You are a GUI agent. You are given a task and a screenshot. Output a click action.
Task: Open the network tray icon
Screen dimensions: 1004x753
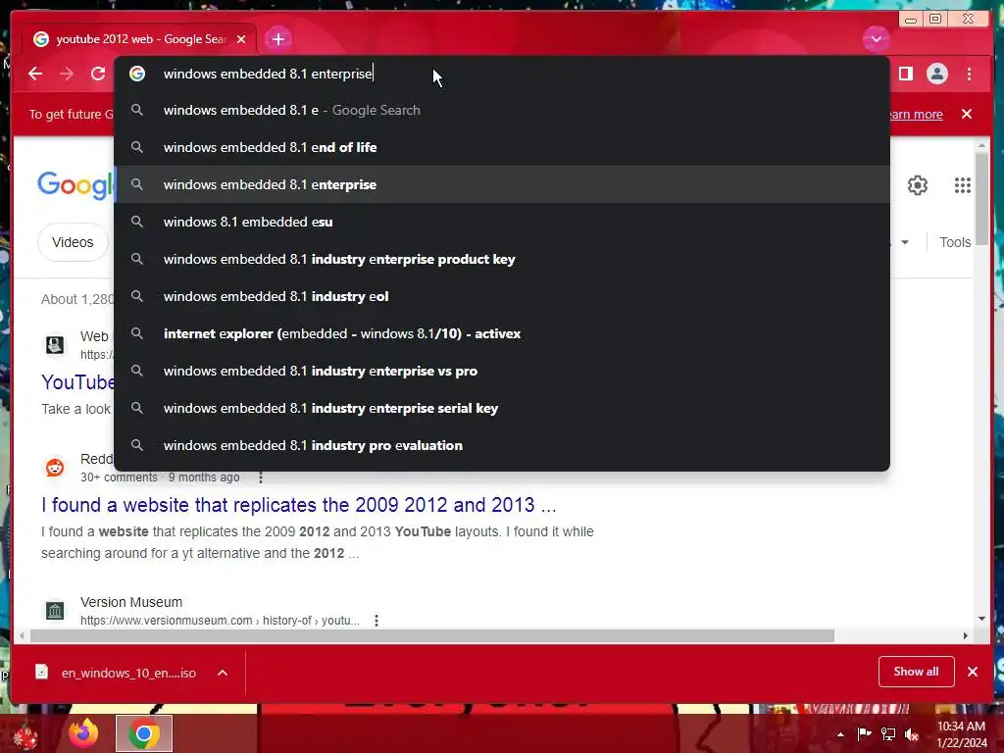pos(888,733)
